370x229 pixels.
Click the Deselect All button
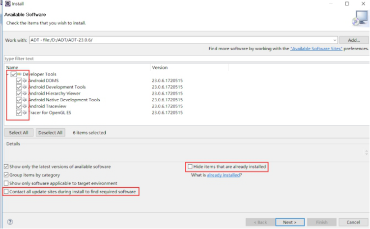pyautogui.click(x=50, y=133)
